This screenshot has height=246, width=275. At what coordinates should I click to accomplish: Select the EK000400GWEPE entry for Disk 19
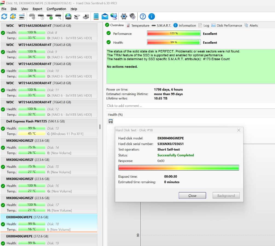pyautogui.click(x=49, y=240)
